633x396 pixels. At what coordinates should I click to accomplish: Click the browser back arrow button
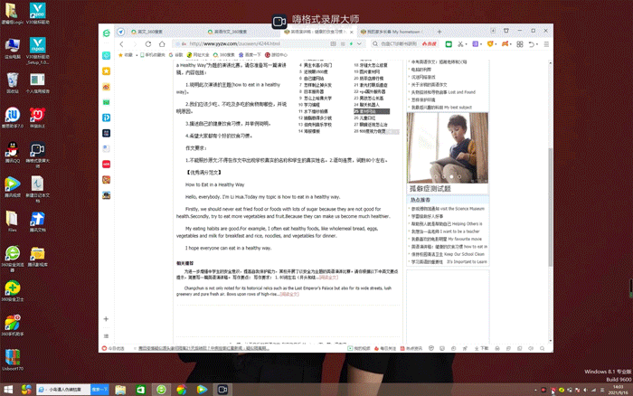(x=121, y=43)
